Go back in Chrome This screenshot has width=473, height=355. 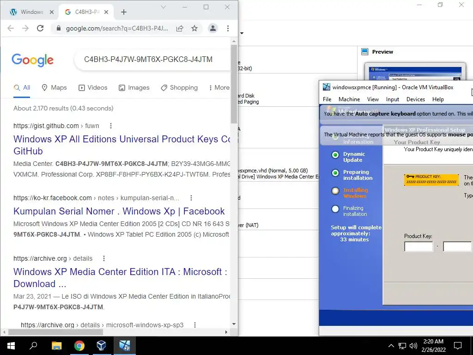coord(11,28)
